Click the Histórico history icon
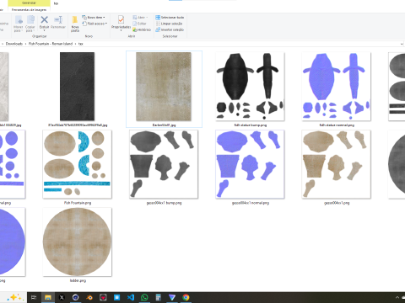 [x=142, y=29]
